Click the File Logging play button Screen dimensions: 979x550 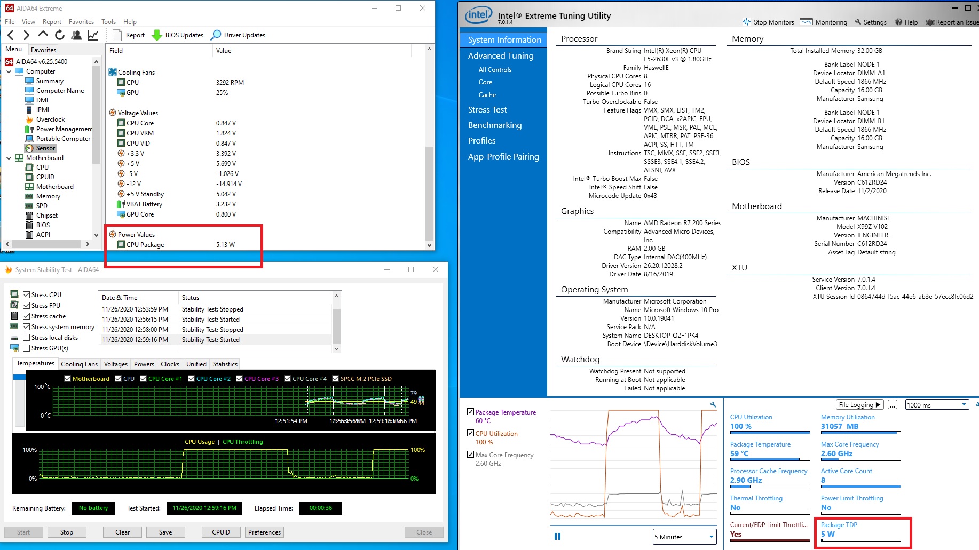[859, 405]
